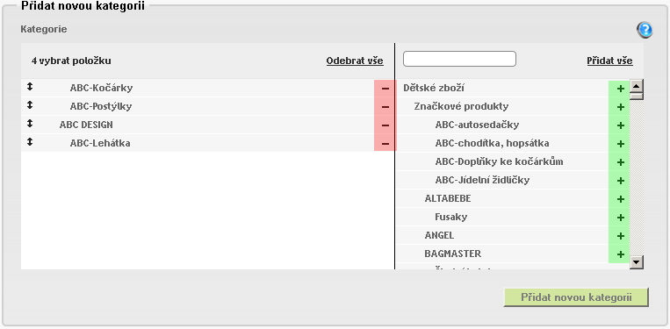This screenshot has height=329, width=670.
Task: Focus the category search input field
Action: pos(459,59)
